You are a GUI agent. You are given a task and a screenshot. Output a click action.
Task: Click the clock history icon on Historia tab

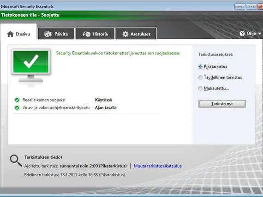click(x=87, y=34)
